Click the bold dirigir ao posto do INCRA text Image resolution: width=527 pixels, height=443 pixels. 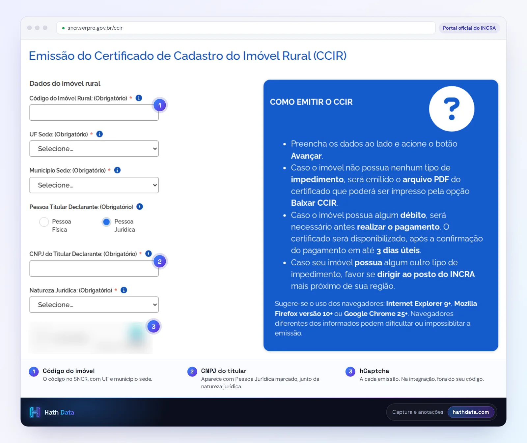pyautogui.click(x=426, y=274)
